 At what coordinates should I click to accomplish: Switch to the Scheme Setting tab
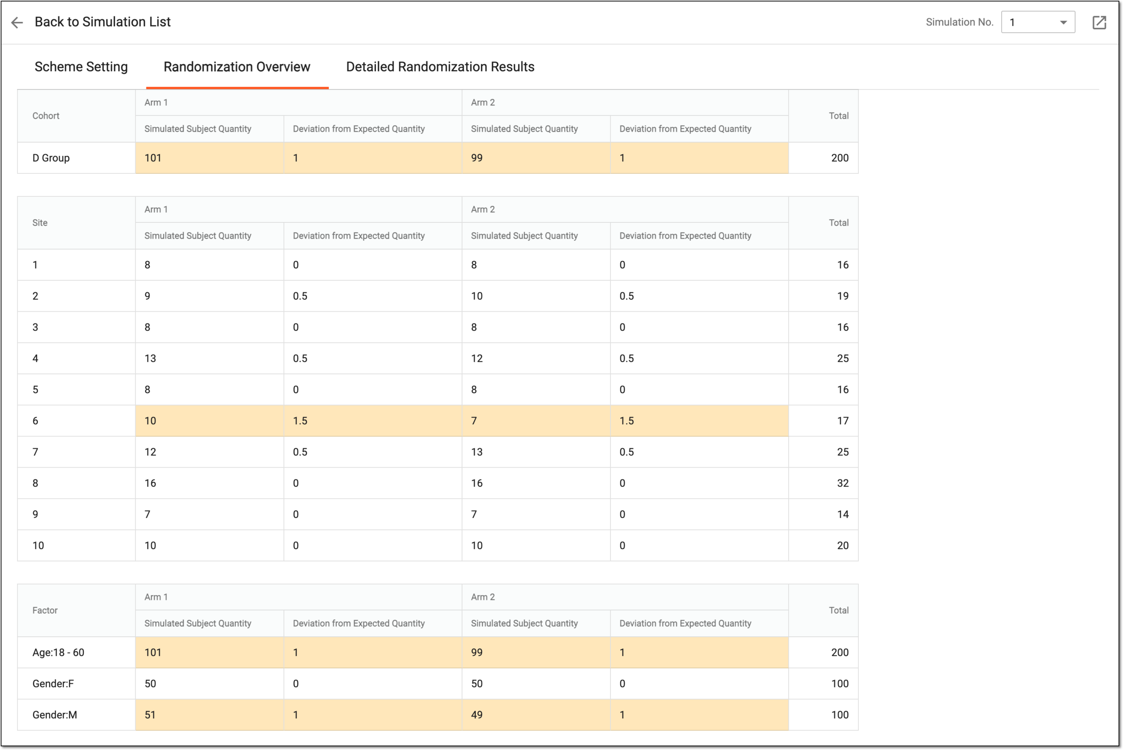[x=81, y=67]
